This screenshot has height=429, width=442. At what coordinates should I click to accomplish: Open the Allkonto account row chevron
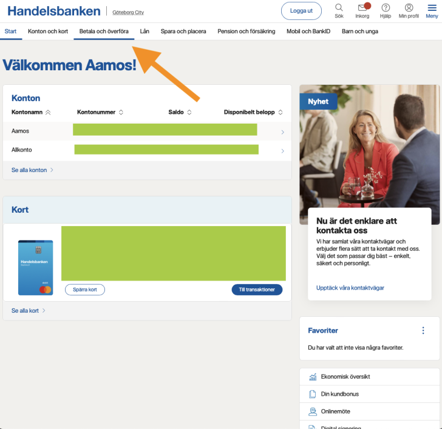[x=282, y=151]
